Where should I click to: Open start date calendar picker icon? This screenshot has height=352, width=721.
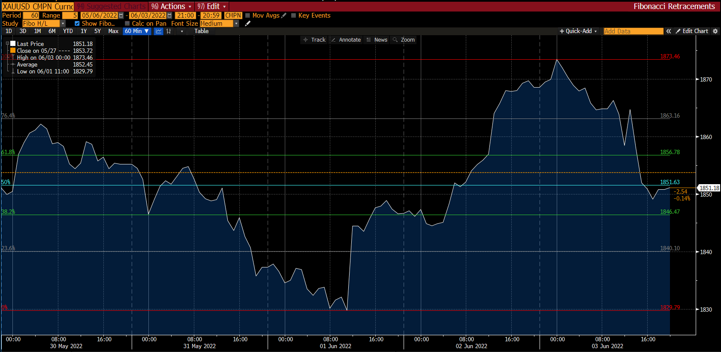point(121,15)
